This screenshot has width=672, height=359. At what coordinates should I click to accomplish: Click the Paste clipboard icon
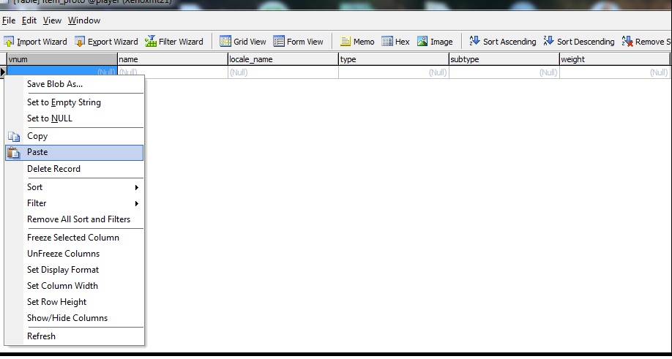tap(14, 153)
